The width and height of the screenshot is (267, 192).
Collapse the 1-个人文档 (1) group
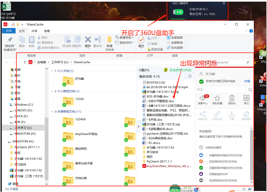tap(52, 71)
